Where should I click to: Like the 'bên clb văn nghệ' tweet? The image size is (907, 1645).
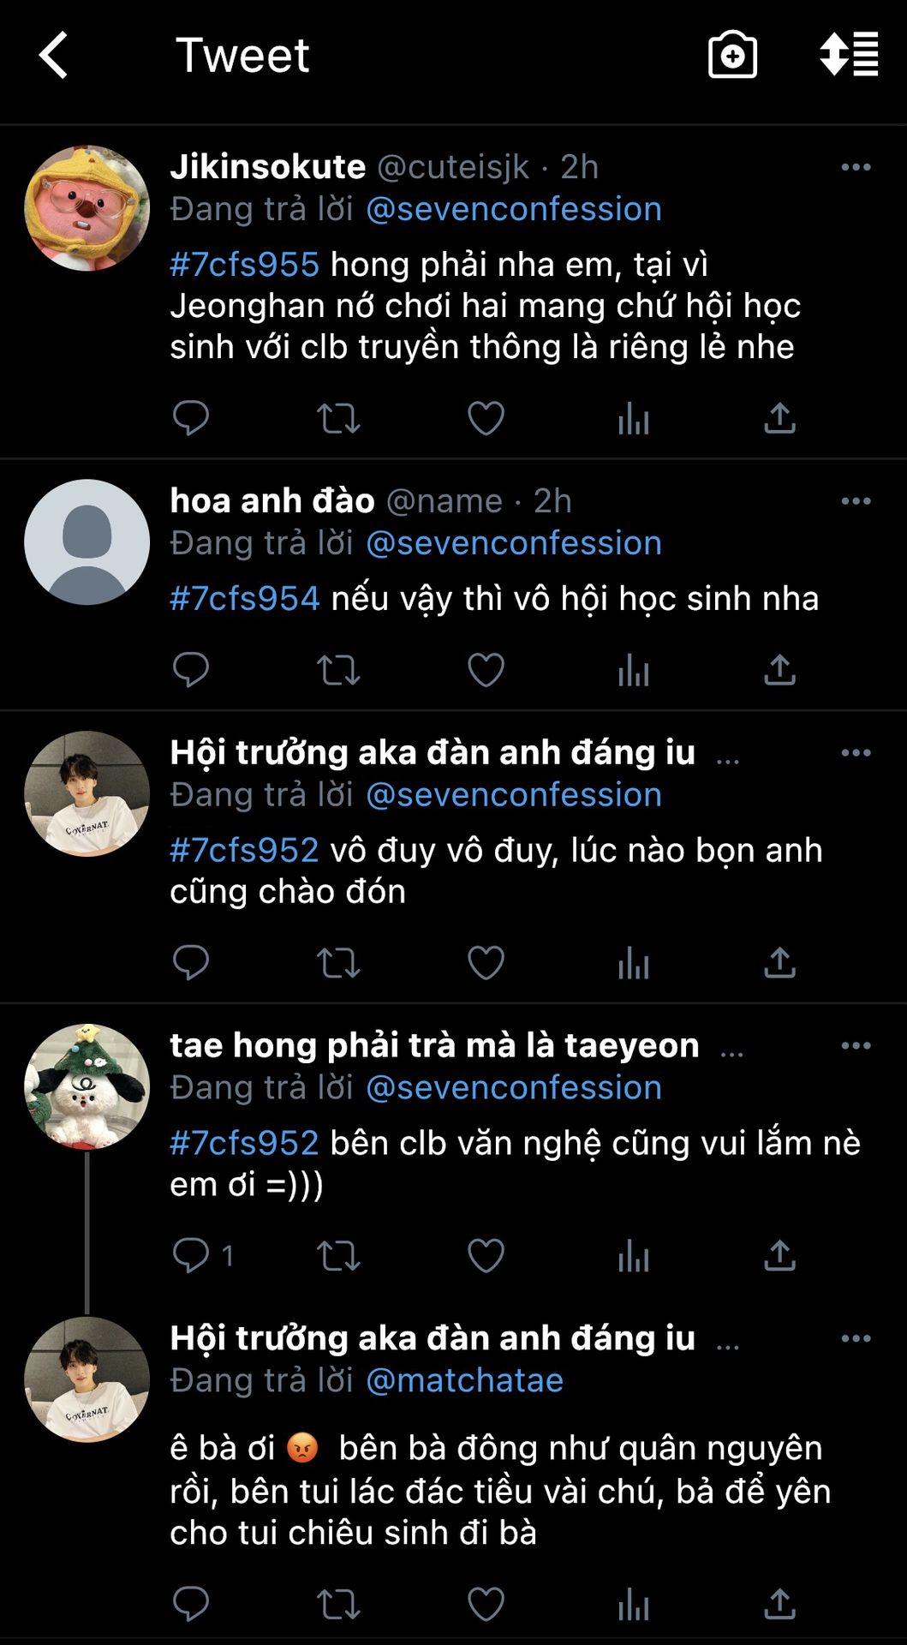[x=486, y=1255]
